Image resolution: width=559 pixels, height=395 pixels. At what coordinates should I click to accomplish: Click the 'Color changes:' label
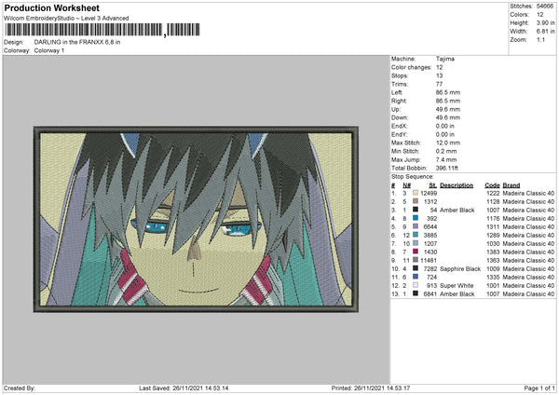pos(412,67)
